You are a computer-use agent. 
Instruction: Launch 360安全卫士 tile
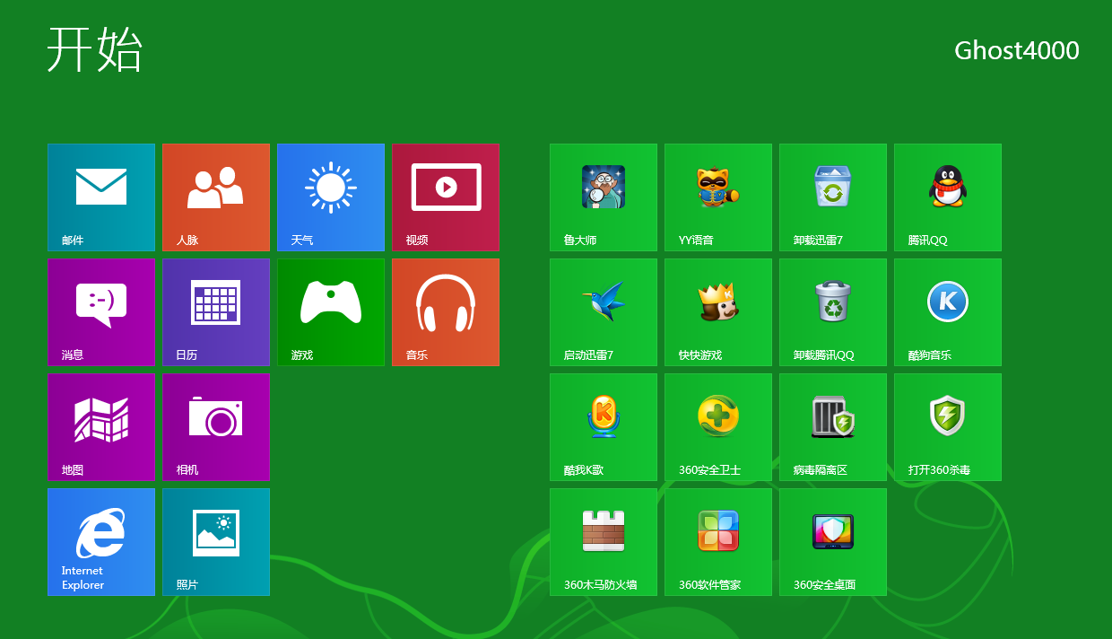[718, 427]
